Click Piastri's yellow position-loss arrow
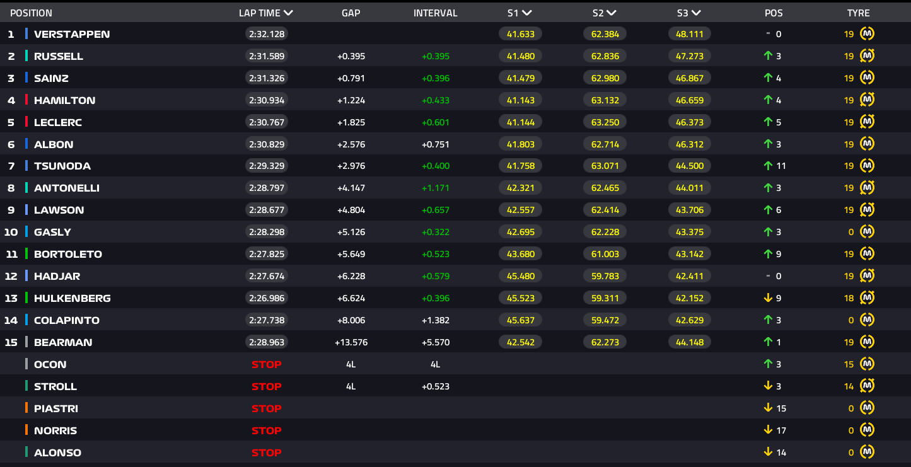911x467 pixels. point(768,408)
